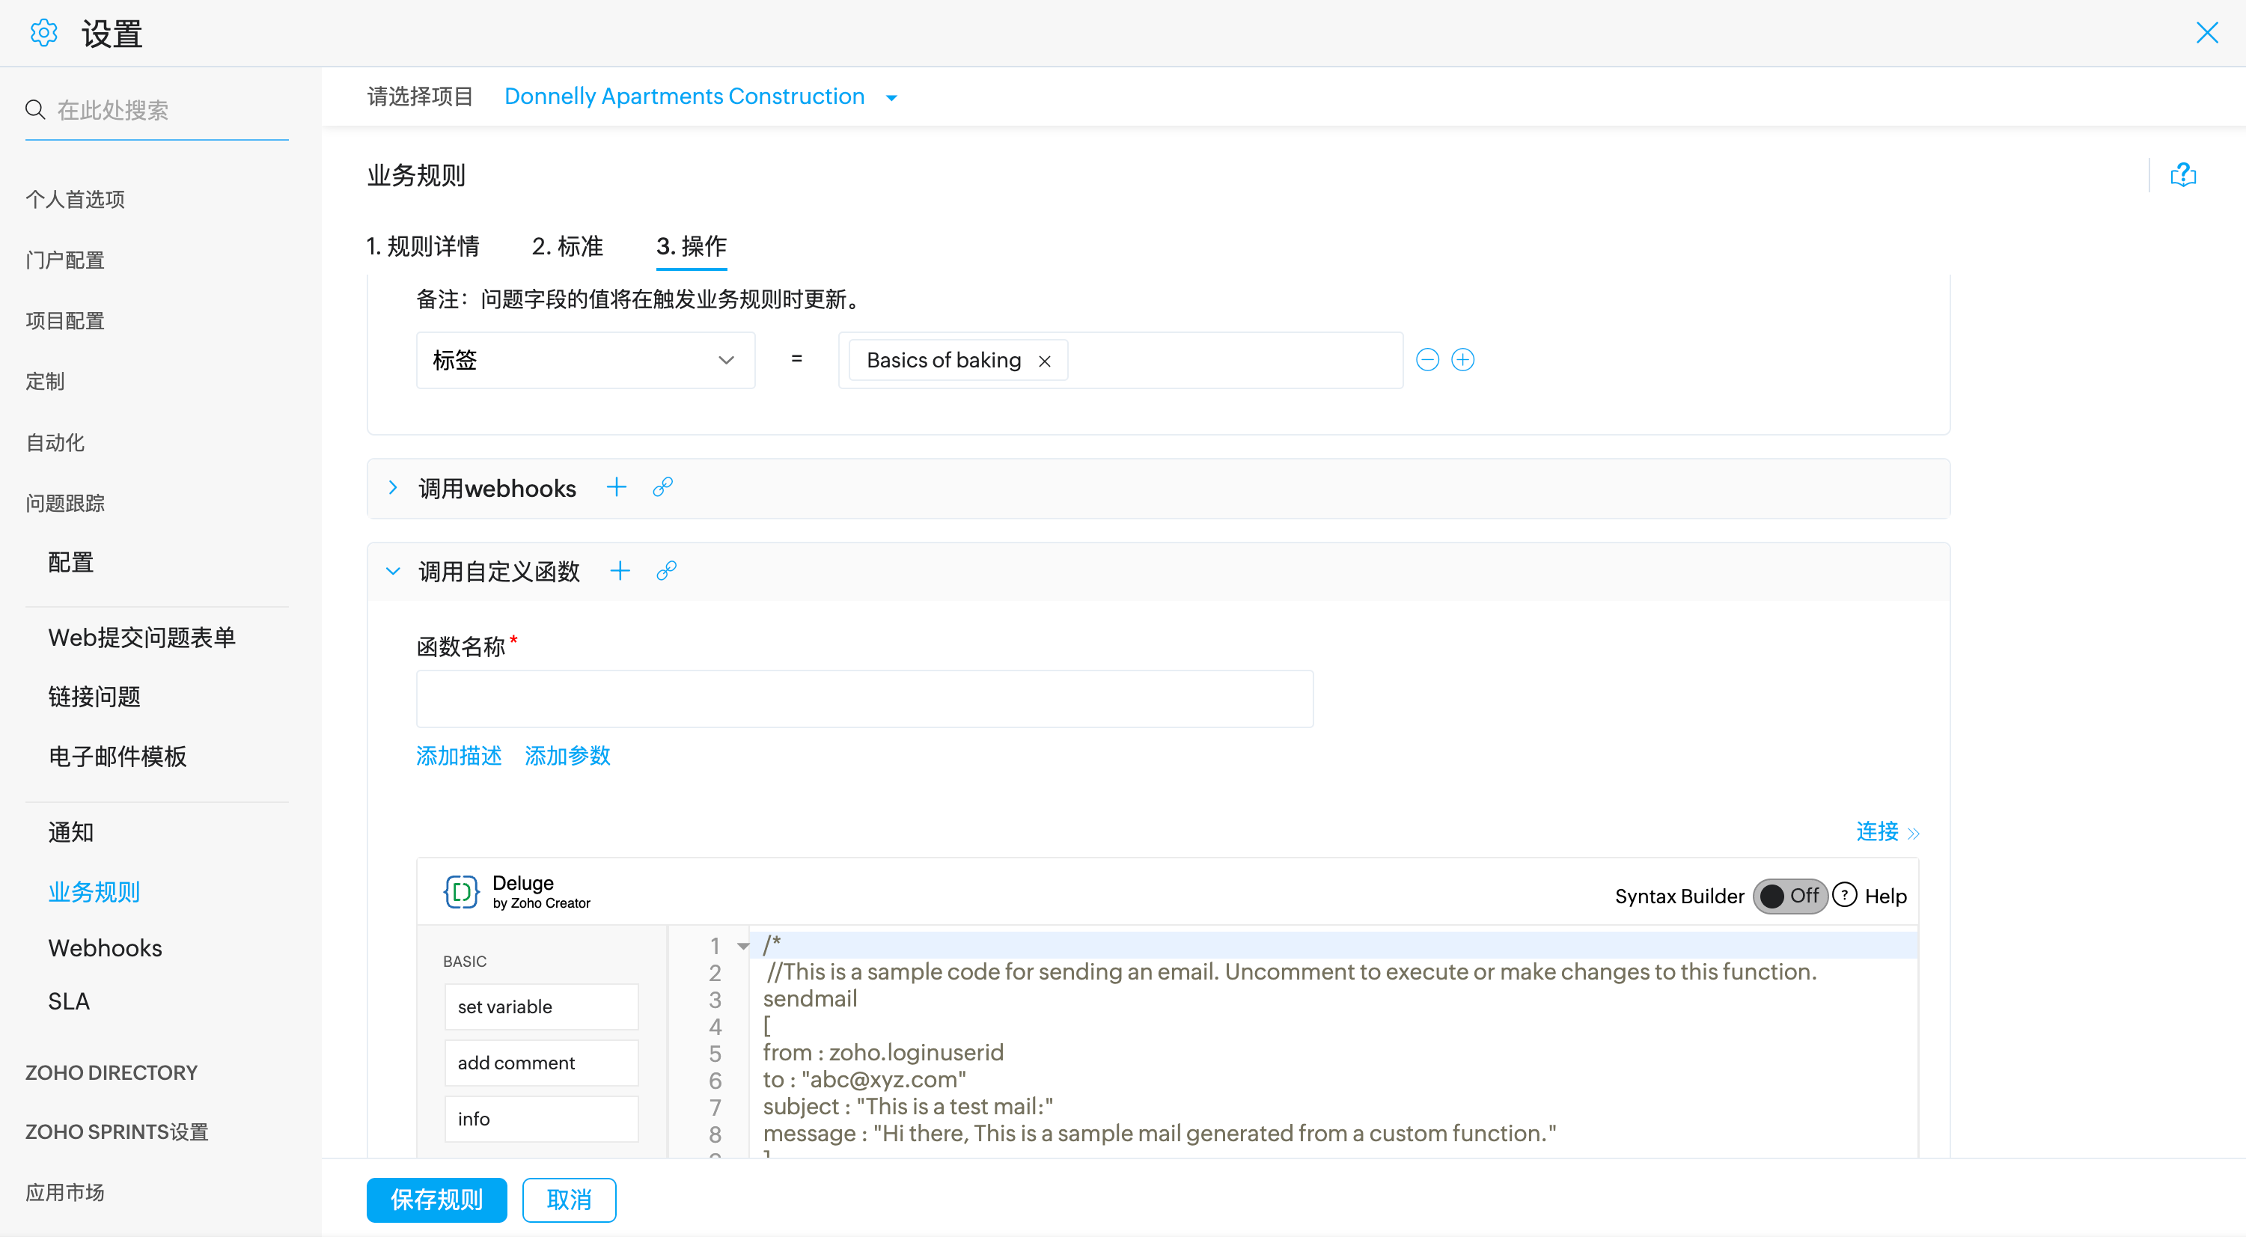This screenshot has height=1237, width=2246.
Task: Click the 保存规则 button
Action: (436, 1200)
